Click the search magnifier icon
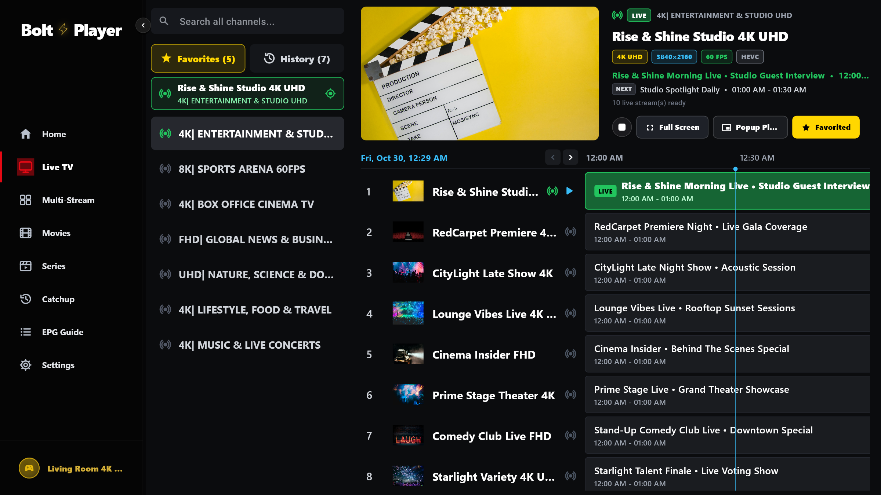Screen dimensions: 881x495 pos(164,21)
